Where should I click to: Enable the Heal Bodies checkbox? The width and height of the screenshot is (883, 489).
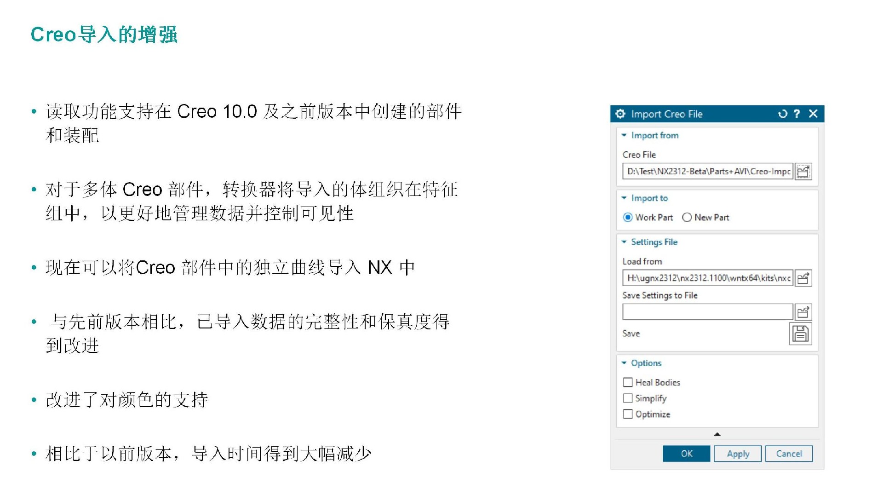pos(628,382)
